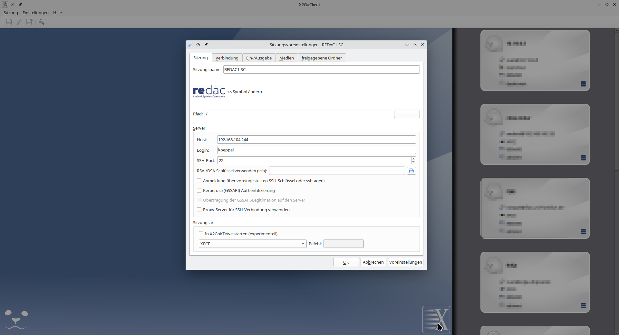Open the XFCE session type dropdown
619x335 pixels.
tap(302, 244)
